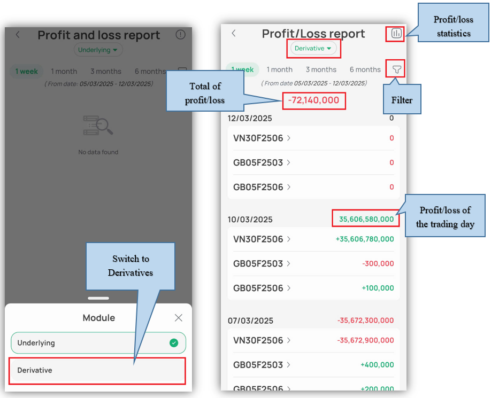The height and width of the screenshot is (398, 491).
Task: Expand GB05F2503 entry for 12/03/2025
Action: pos(262,162)
